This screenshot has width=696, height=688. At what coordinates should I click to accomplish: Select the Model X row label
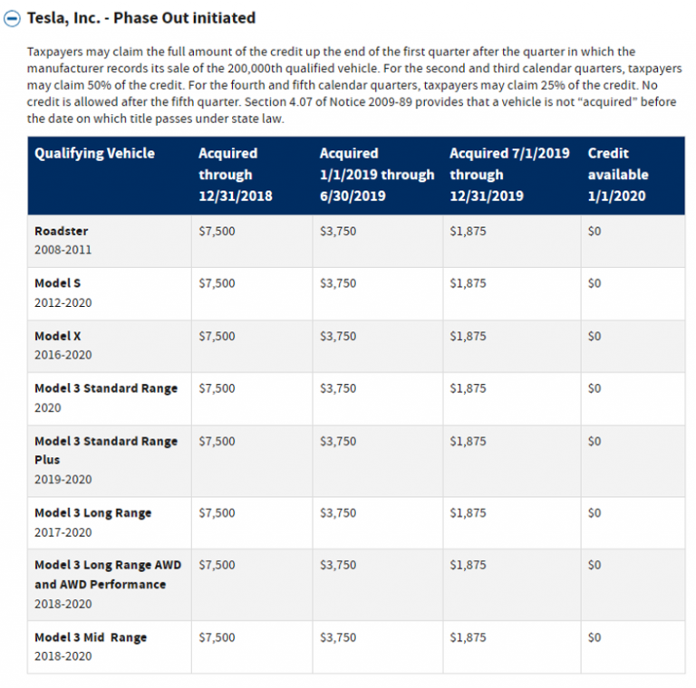58,336
